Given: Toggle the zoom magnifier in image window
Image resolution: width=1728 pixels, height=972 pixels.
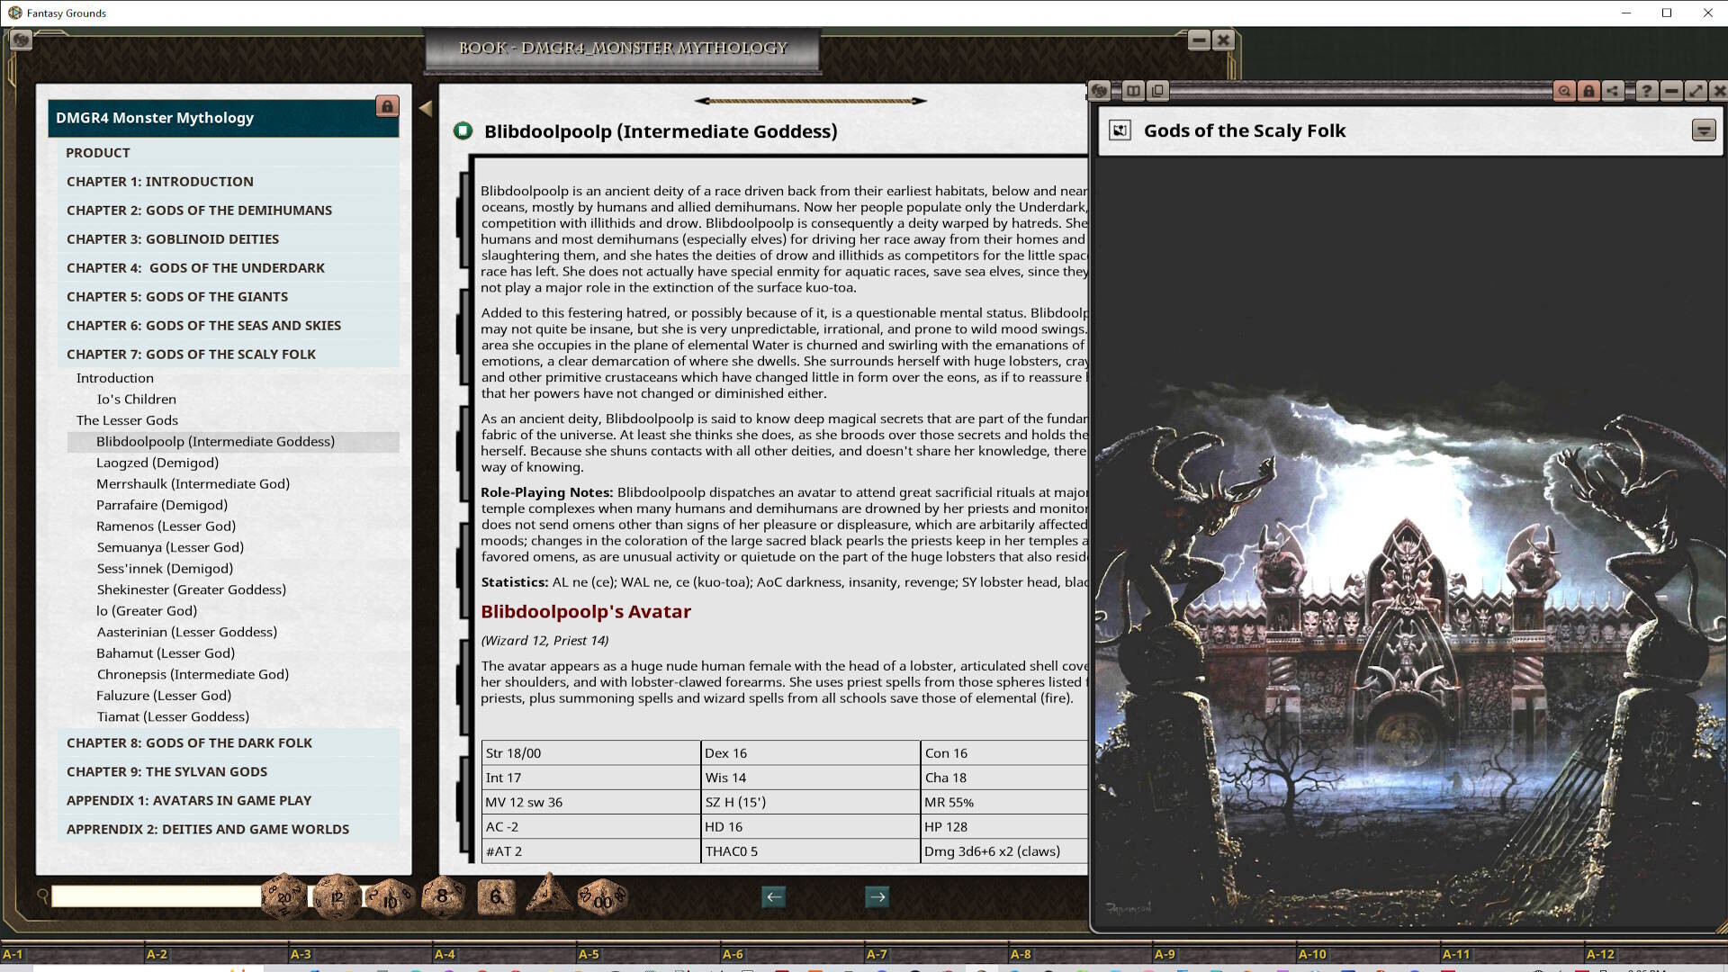Looking at the screenshot, I should point(1564,91).
